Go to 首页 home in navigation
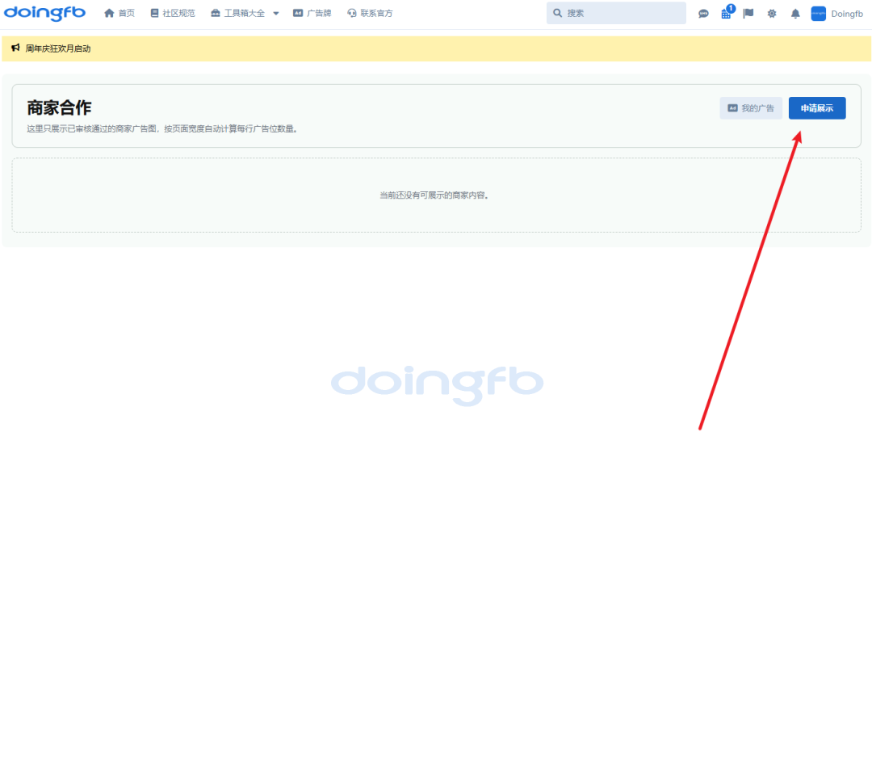This screenshot has height=768, width=872. (x=119, y=14)
